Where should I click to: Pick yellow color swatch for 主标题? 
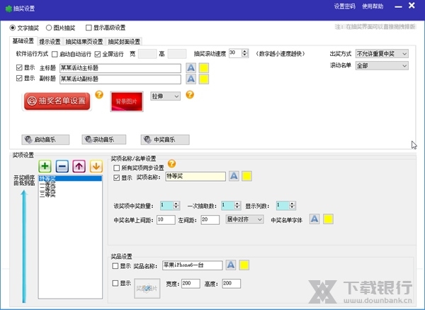(x=204, y=67)
